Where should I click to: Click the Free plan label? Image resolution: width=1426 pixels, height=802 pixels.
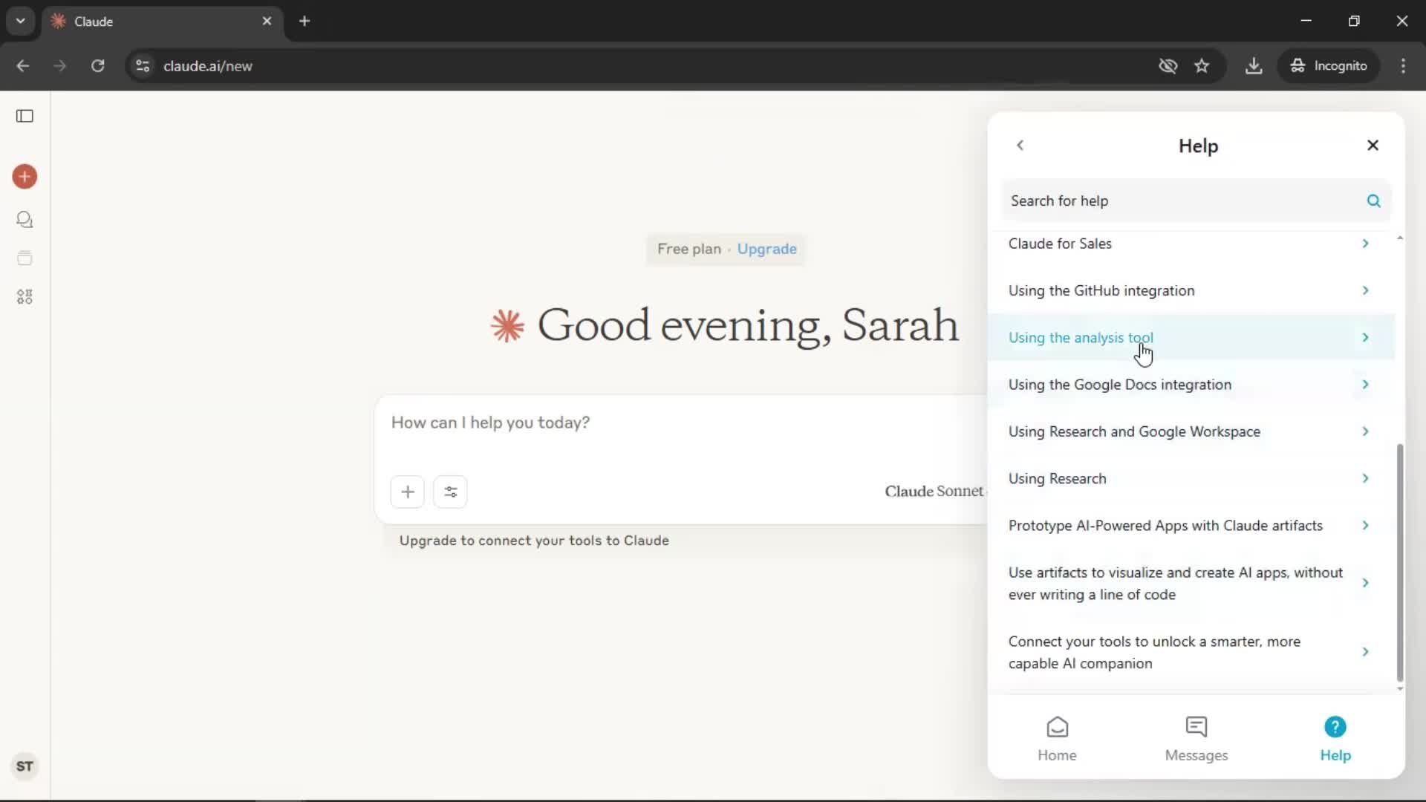click(x=688, y=249)
